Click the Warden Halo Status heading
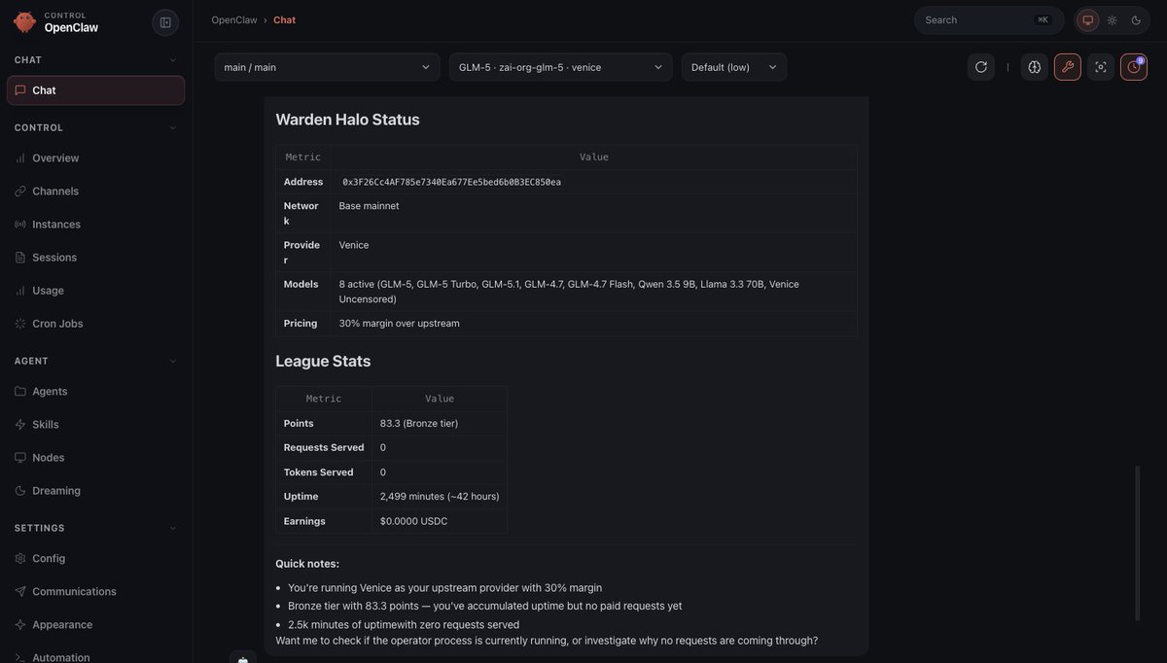The image size is (1167, 663). 347,120
